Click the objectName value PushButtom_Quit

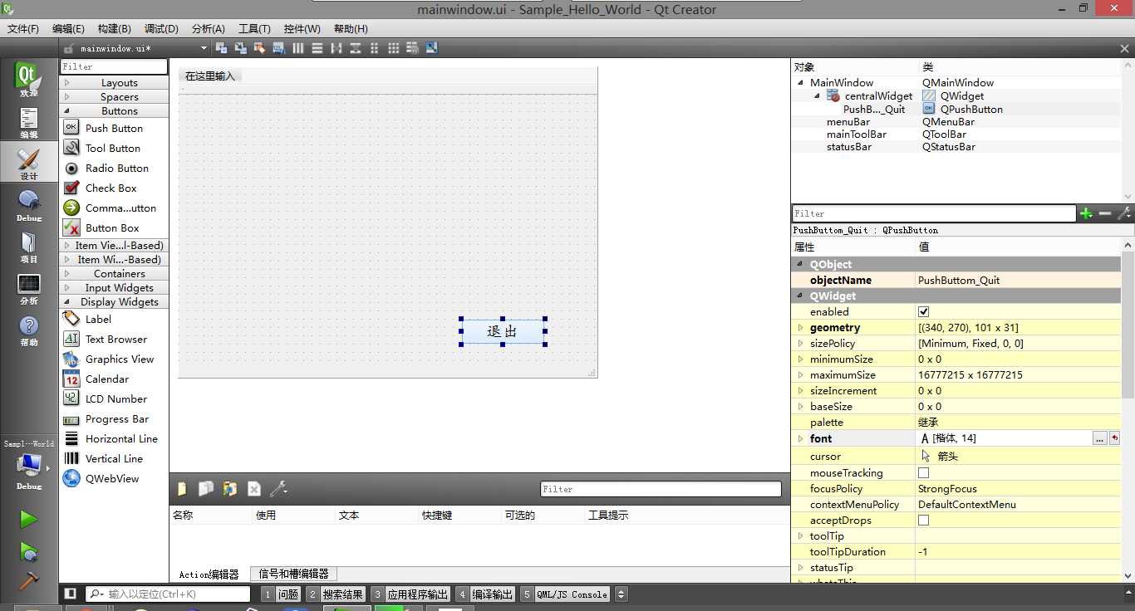click(x=959, y=280)
